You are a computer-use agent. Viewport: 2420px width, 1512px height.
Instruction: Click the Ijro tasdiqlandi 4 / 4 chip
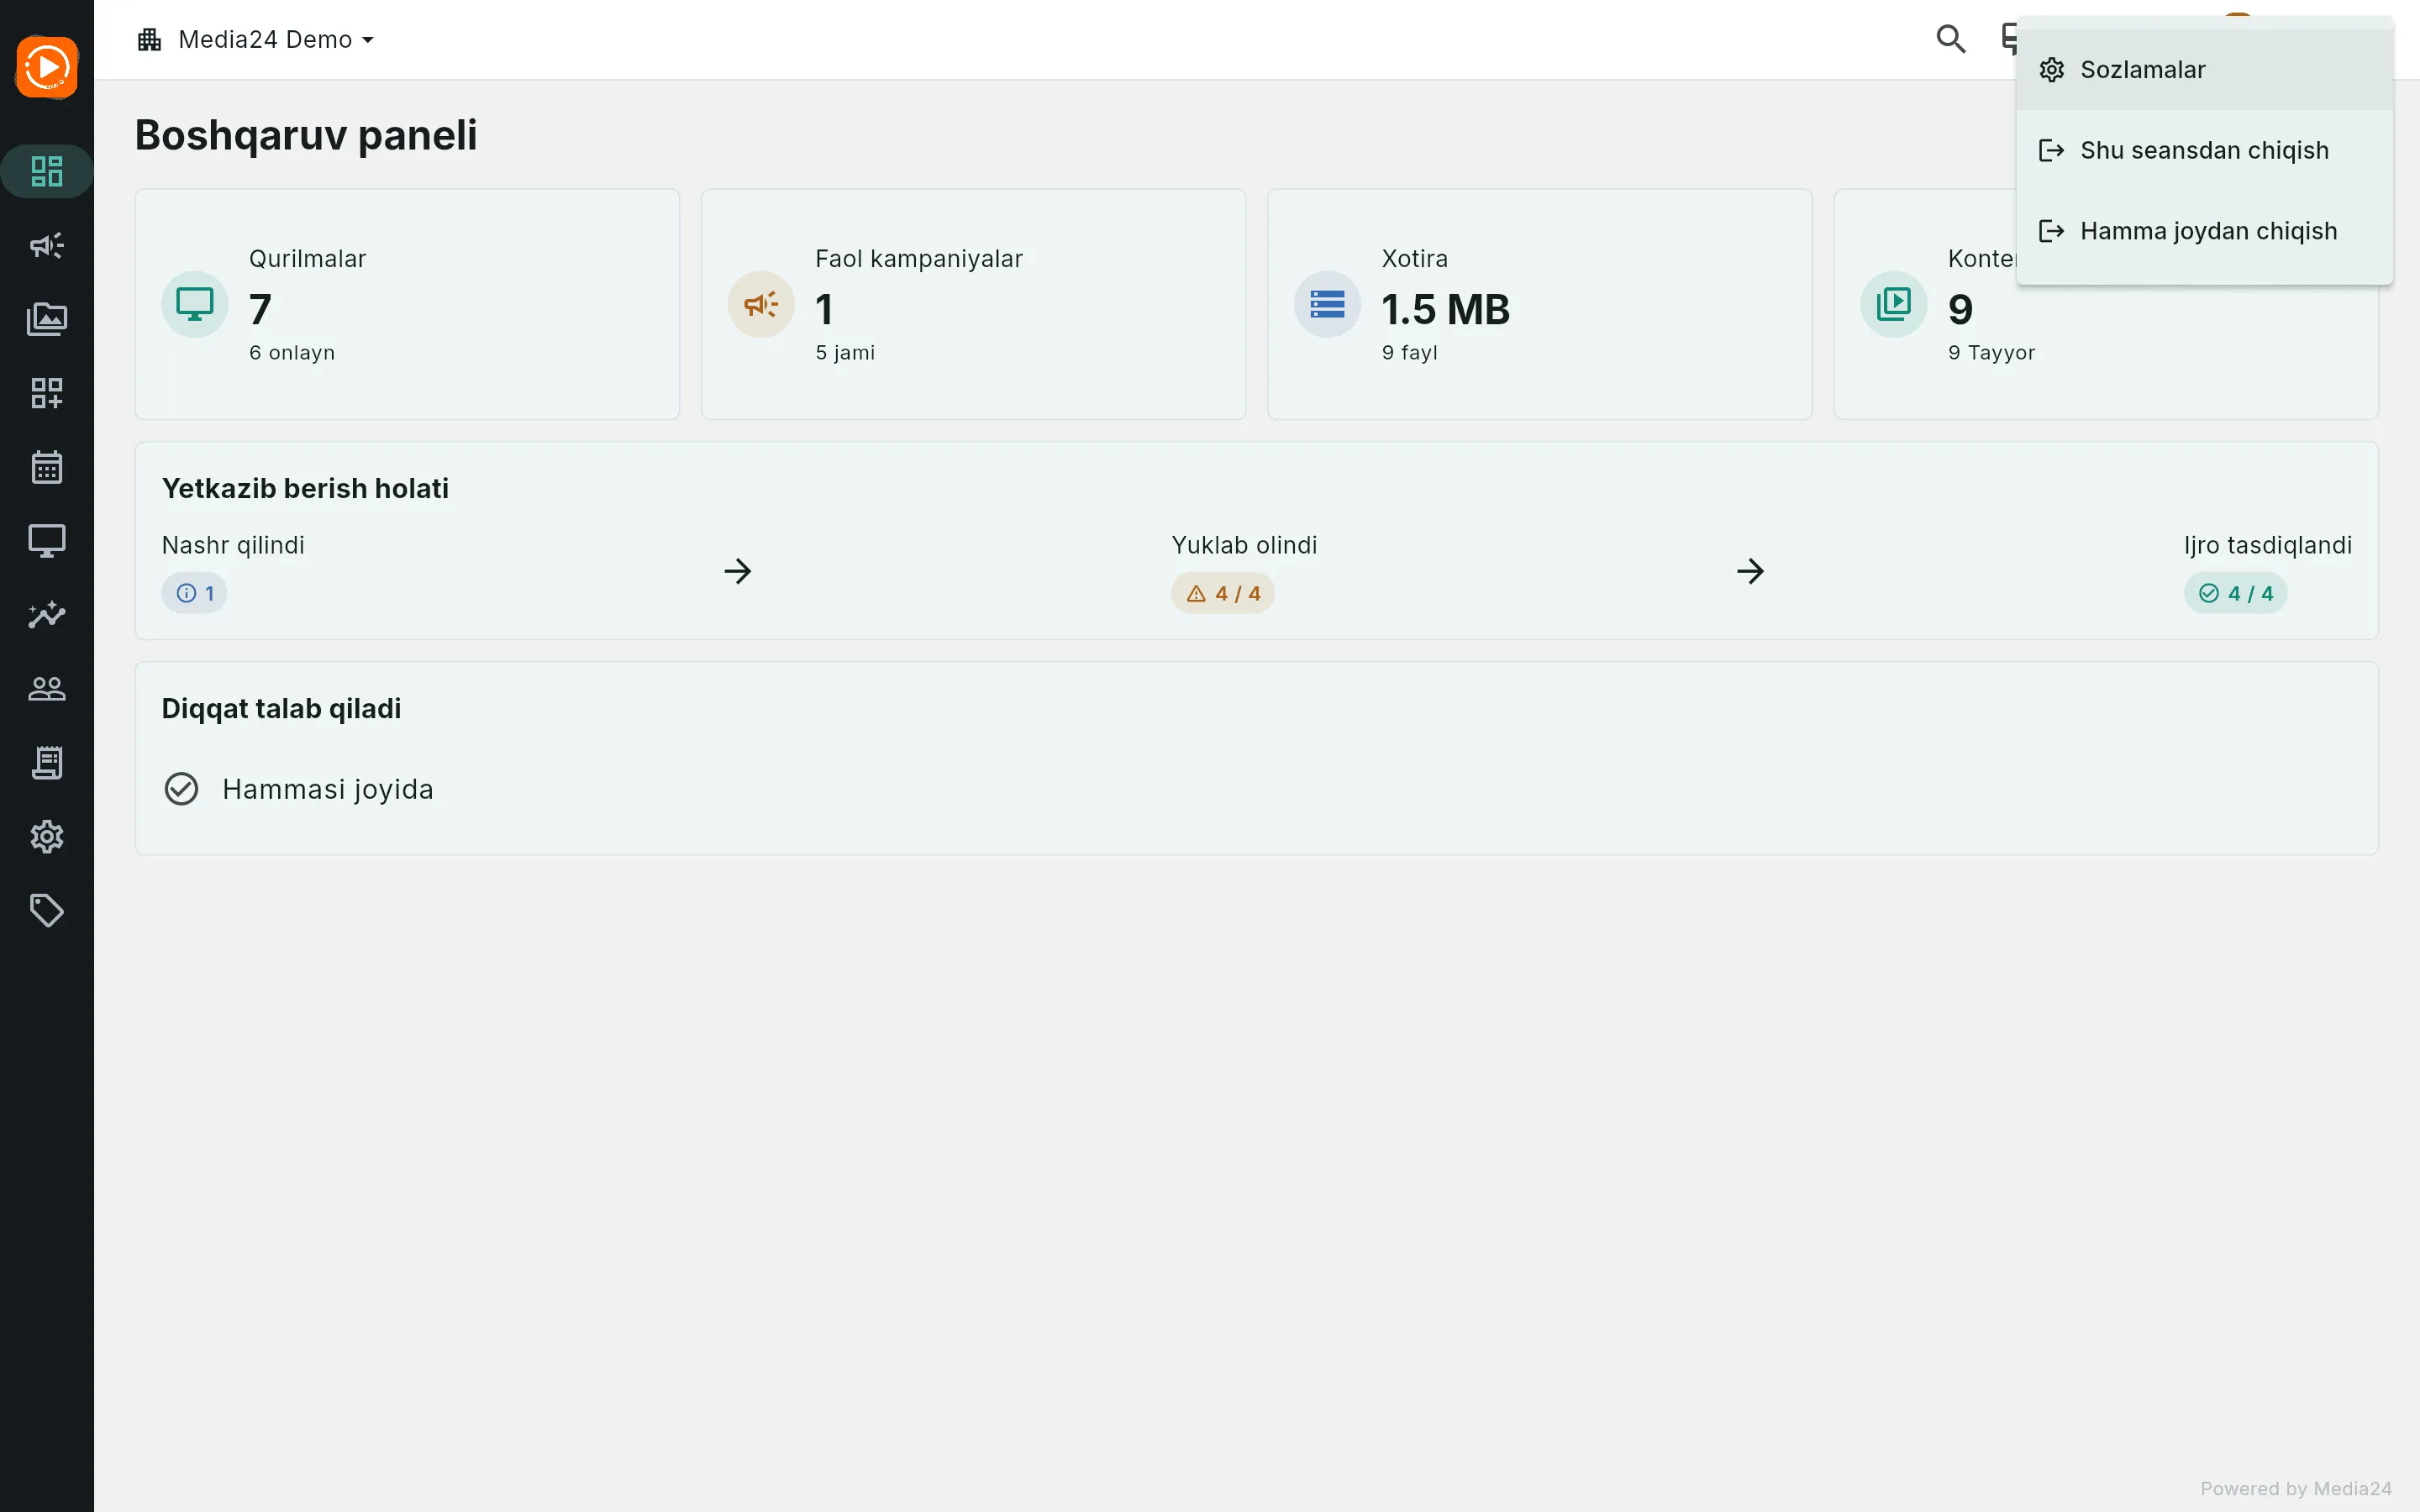pyautogui.click(x=2235, y=593)
